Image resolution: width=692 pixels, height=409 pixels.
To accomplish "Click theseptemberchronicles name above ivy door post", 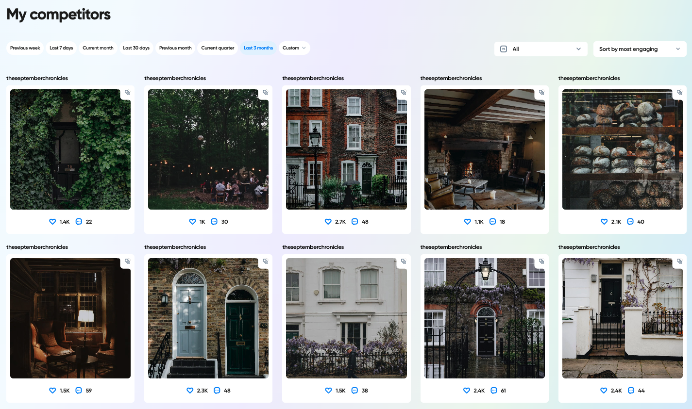I will (x=37, y=78).
